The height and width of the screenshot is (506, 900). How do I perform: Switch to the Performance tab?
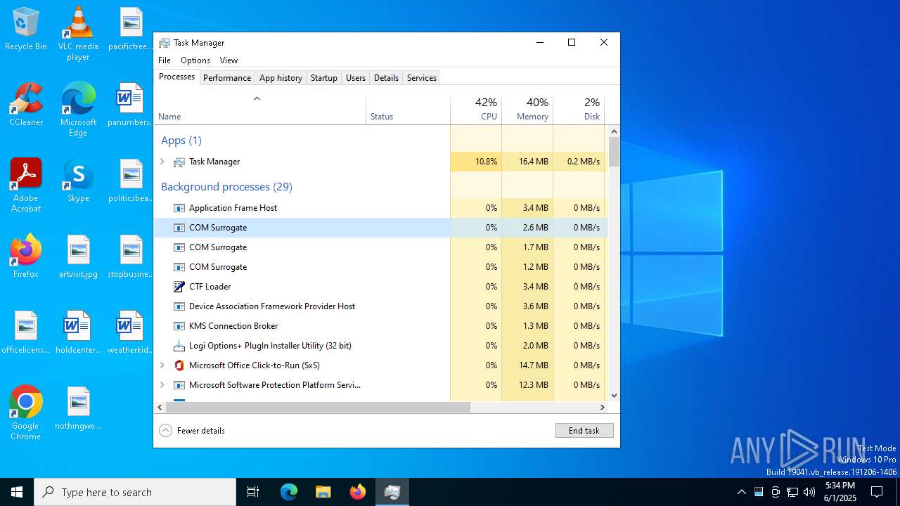click(x=227, y=78)
